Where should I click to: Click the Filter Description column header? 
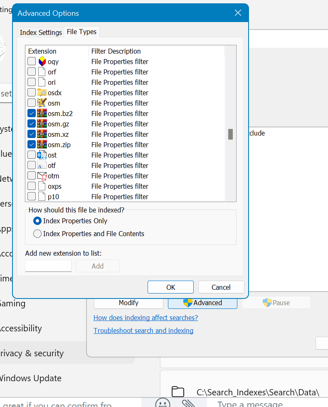coord(116,51)
